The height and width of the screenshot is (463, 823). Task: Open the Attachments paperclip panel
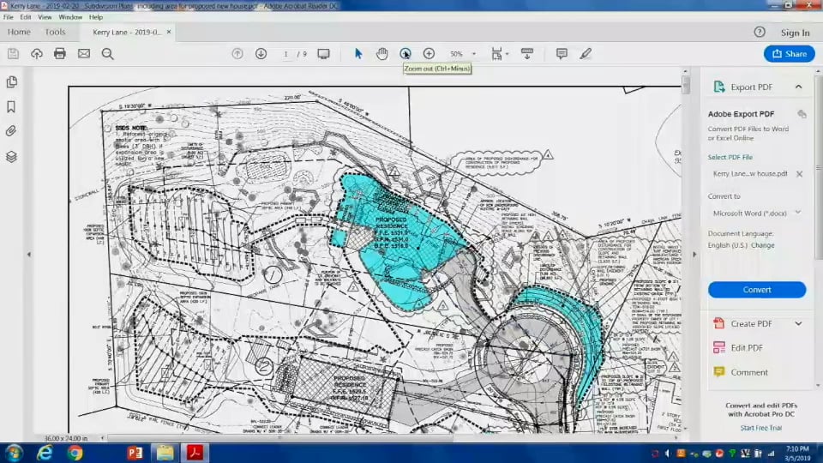[x=11, y=130]
